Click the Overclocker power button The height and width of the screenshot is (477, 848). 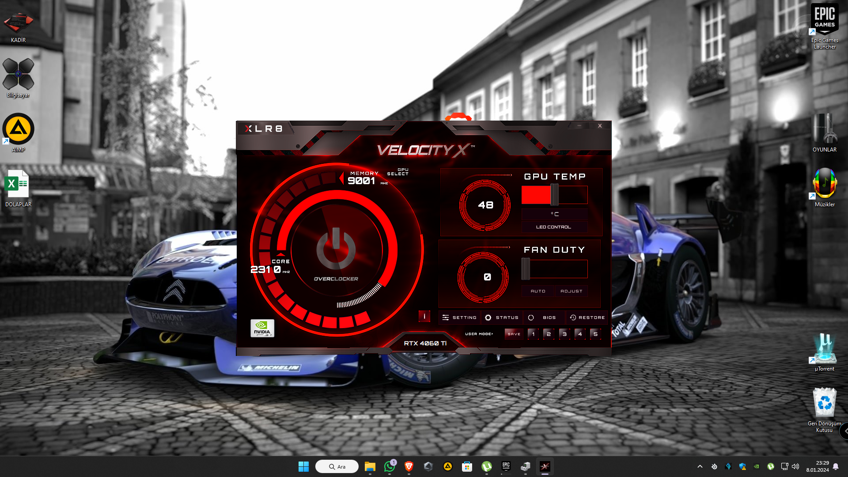(x=336, y=249)
